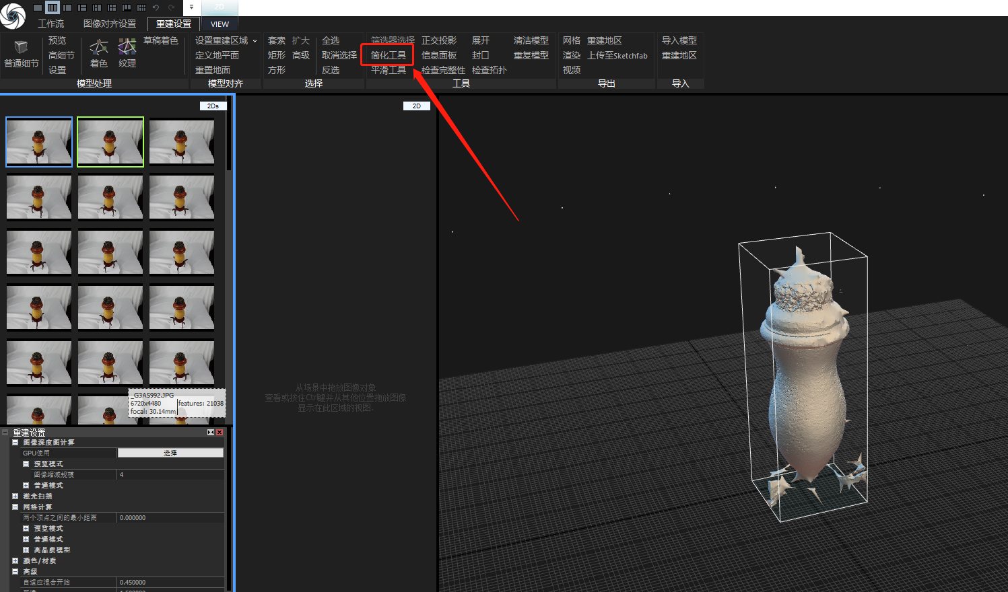Open 设置 in the 模型处理 group
The height and width of the screenshot is (592, 1008).
point(57,70)
